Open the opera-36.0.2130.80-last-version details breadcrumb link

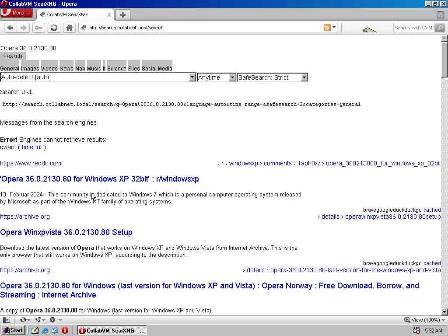pos(342,270)
